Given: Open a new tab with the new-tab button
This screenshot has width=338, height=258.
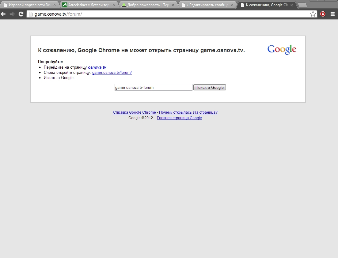Looking at the screenshot, I should pos(302,5).
